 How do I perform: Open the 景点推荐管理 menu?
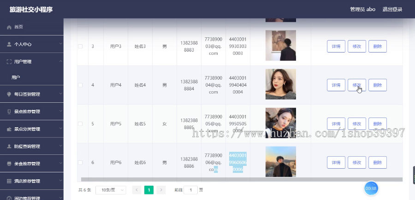coord(32,112)
